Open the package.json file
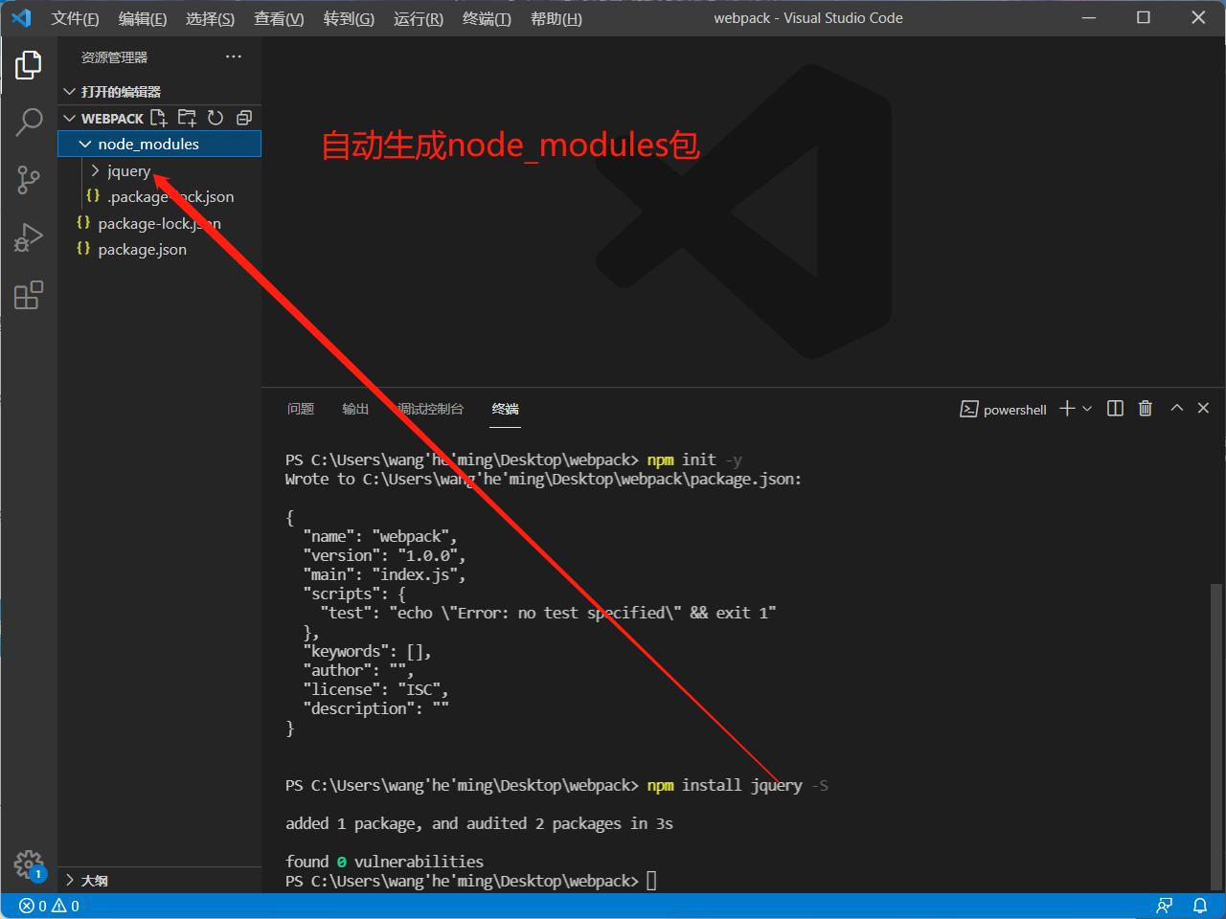This screenshot has width=1226, height=919. (159, 250)
